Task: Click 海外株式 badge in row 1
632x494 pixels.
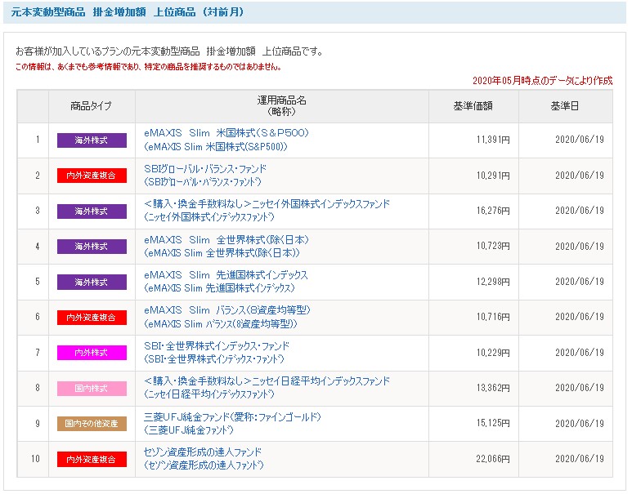Action: click(92, 140)
